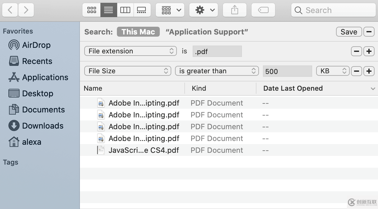Add a criterion below File Size row
Viewport: 378px width, 209px height.
(369, 71)
